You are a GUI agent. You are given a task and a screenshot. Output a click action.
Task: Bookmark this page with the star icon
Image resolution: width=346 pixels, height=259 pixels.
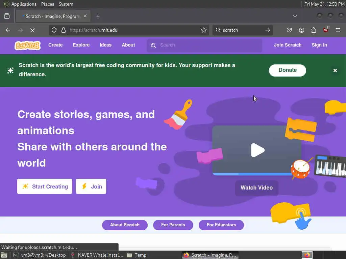point(204,30)
